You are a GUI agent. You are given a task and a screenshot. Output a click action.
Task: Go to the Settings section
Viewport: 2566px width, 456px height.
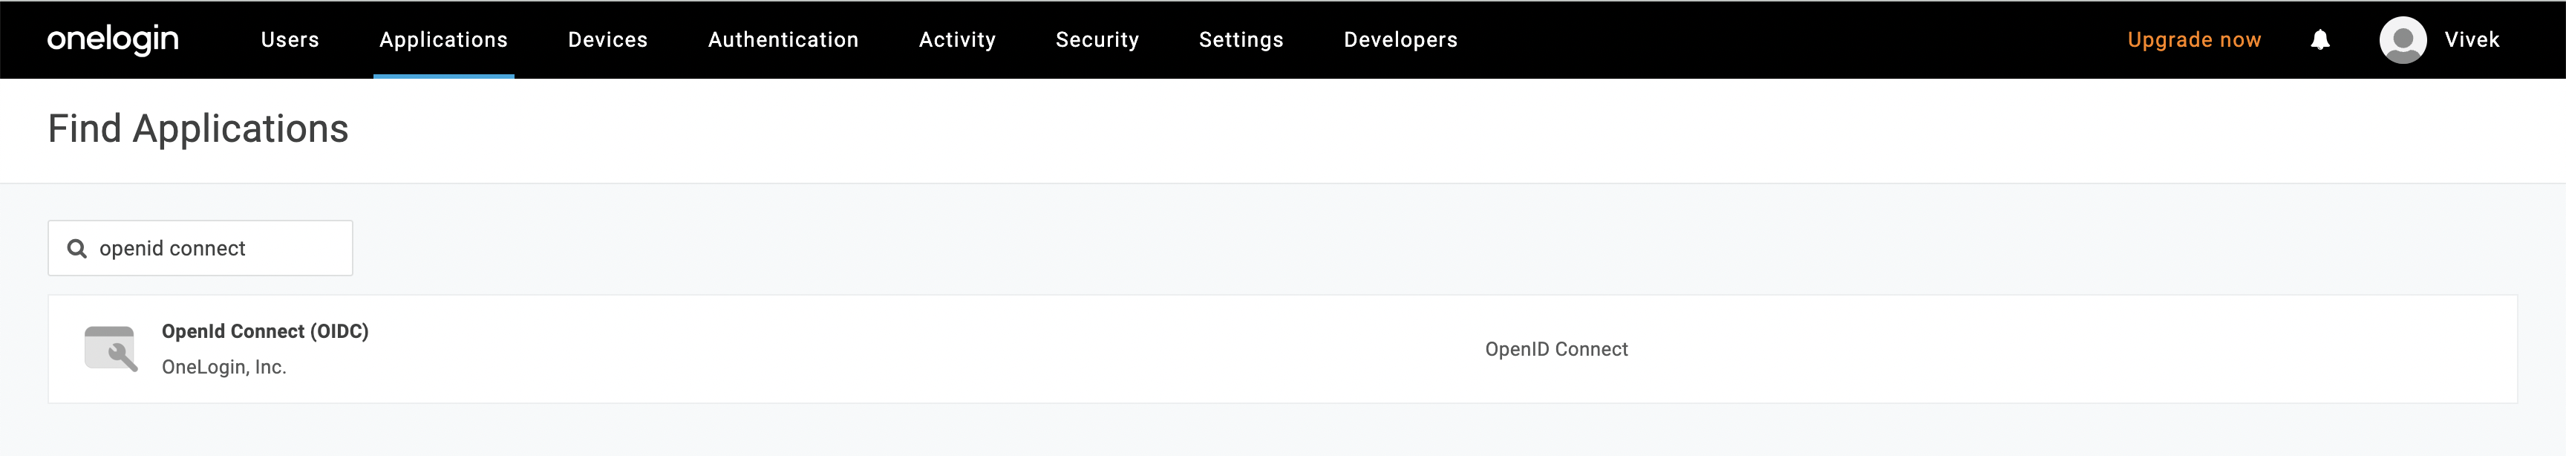[x=1241, y=39]
